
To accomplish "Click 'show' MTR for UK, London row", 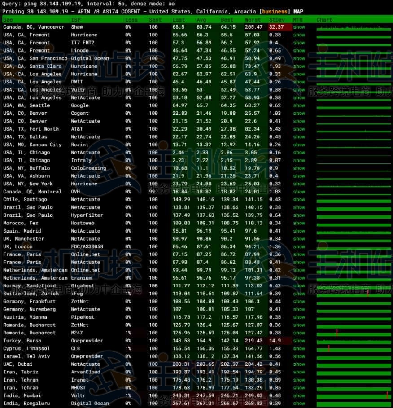I will pos(299,247).
